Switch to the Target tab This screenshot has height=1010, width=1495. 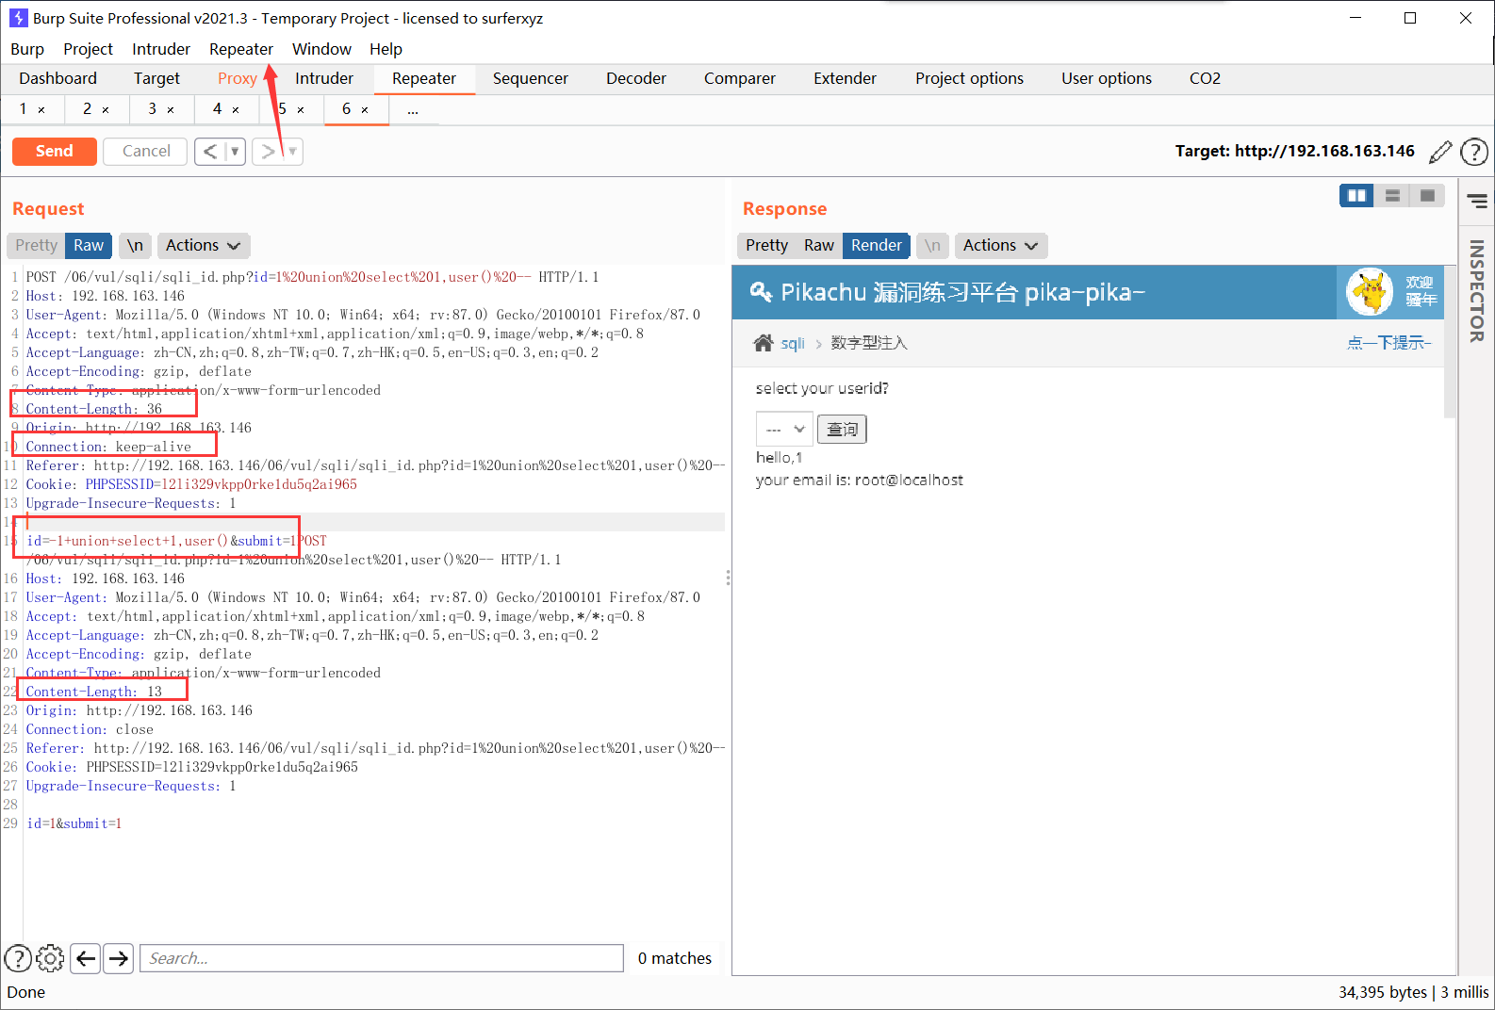coord(156,78)
